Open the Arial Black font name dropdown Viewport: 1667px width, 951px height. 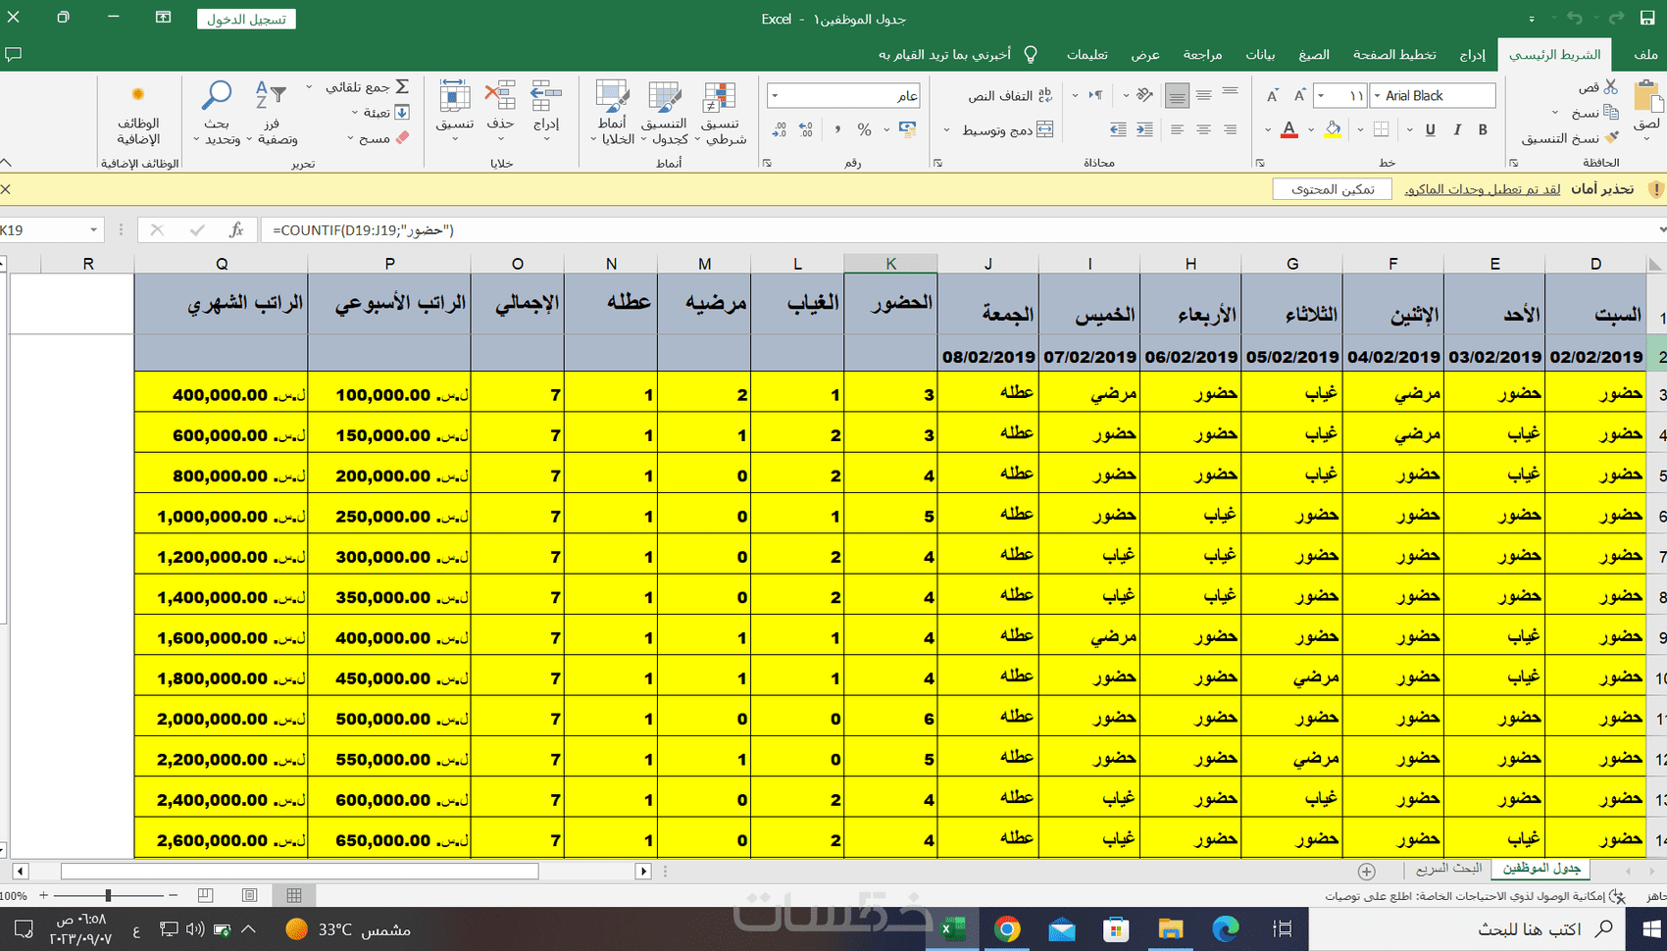click(x=1377, y=96)
